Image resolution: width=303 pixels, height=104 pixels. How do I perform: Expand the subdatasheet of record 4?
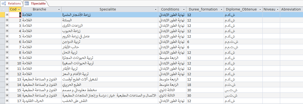click(7, 31)
